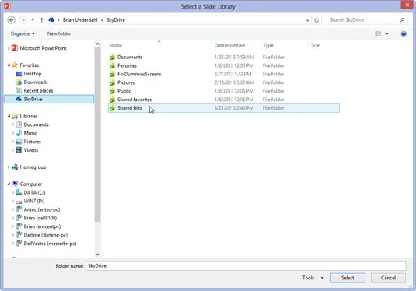Select the WIN7 (D:) drive
Image resolution: width=416 pixels, height=291 pixels.
[x=34, y=201]
